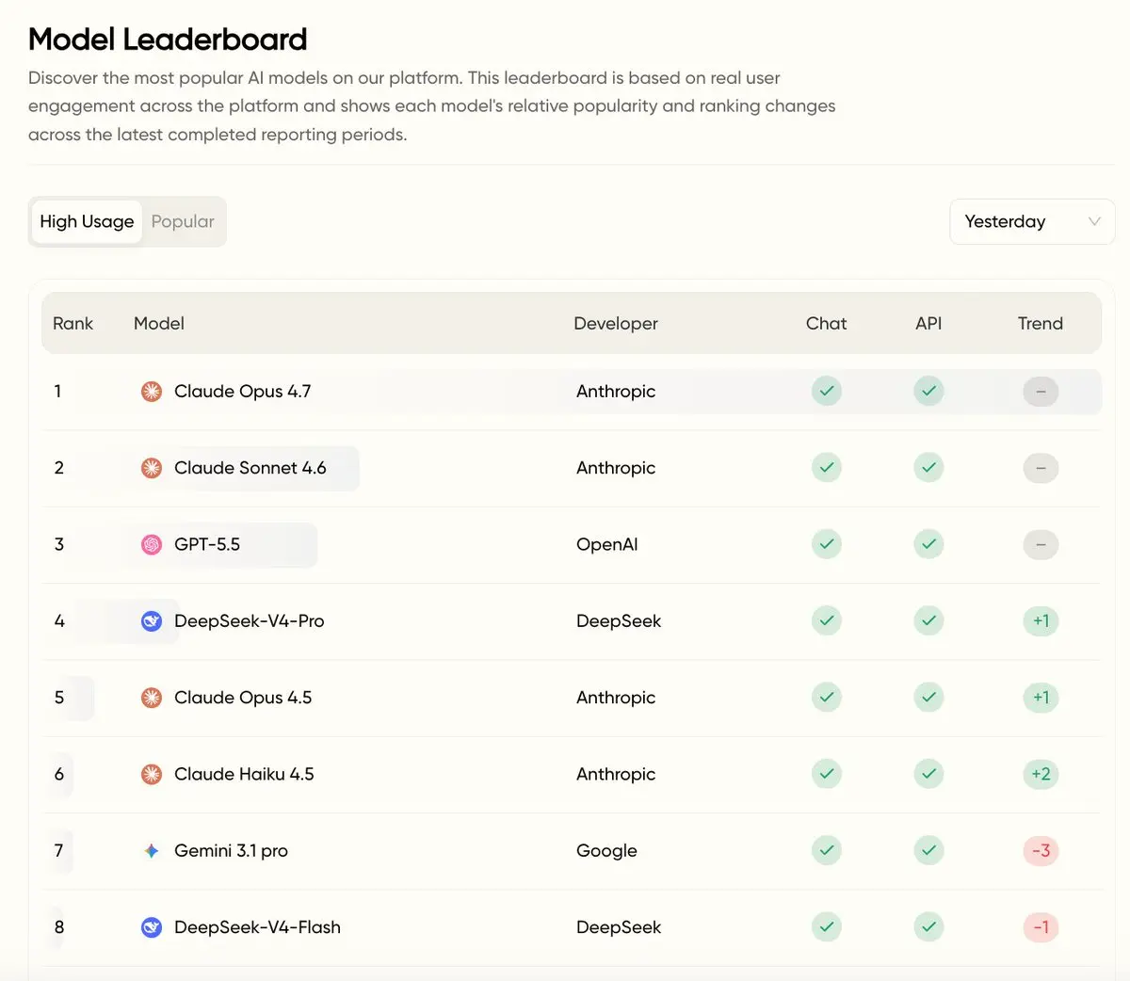Click API checkmark for Gemini 3.1 pro

pos(928,850)
